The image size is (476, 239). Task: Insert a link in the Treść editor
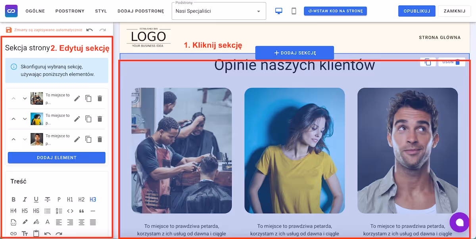[13, 233]
